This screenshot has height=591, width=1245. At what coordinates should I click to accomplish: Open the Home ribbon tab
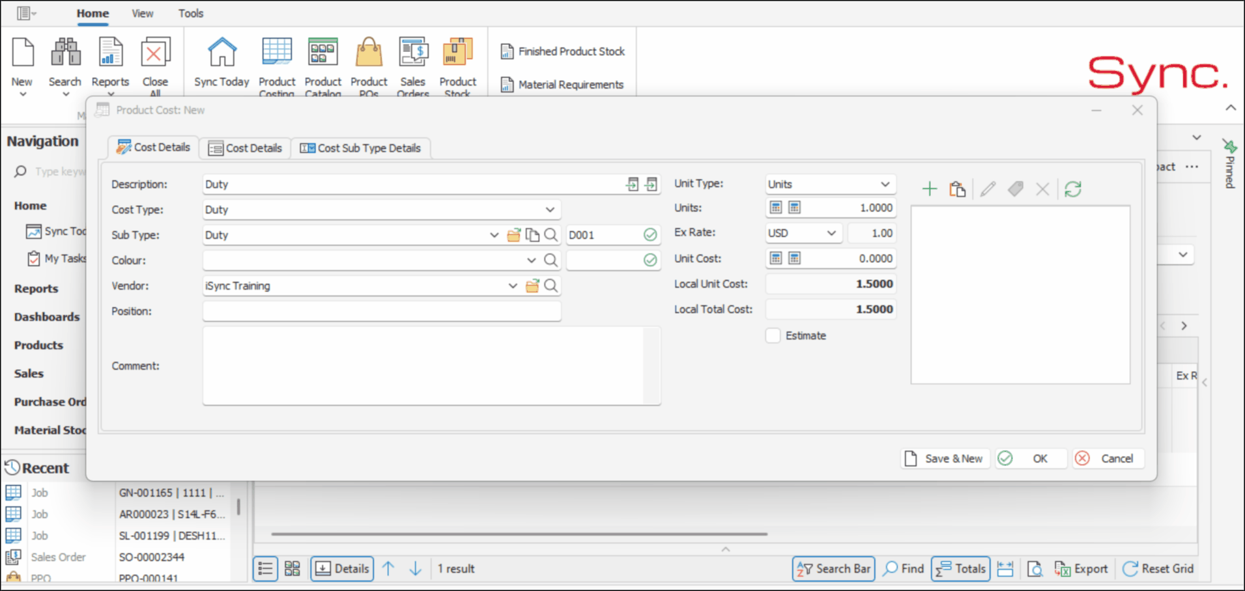93,13
